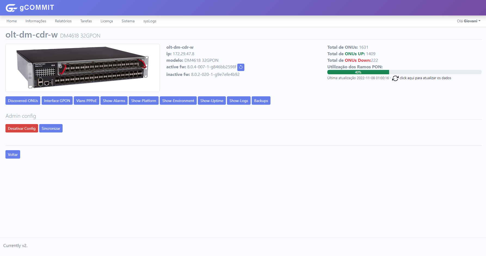Open the sysLogs page

click(x=150, y=21)
